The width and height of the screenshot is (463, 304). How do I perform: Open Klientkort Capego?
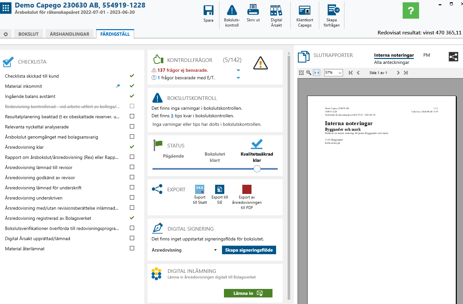click(305, 10)
